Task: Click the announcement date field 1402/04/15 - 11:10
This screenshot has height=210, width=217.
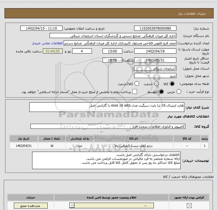Action: 41,28
